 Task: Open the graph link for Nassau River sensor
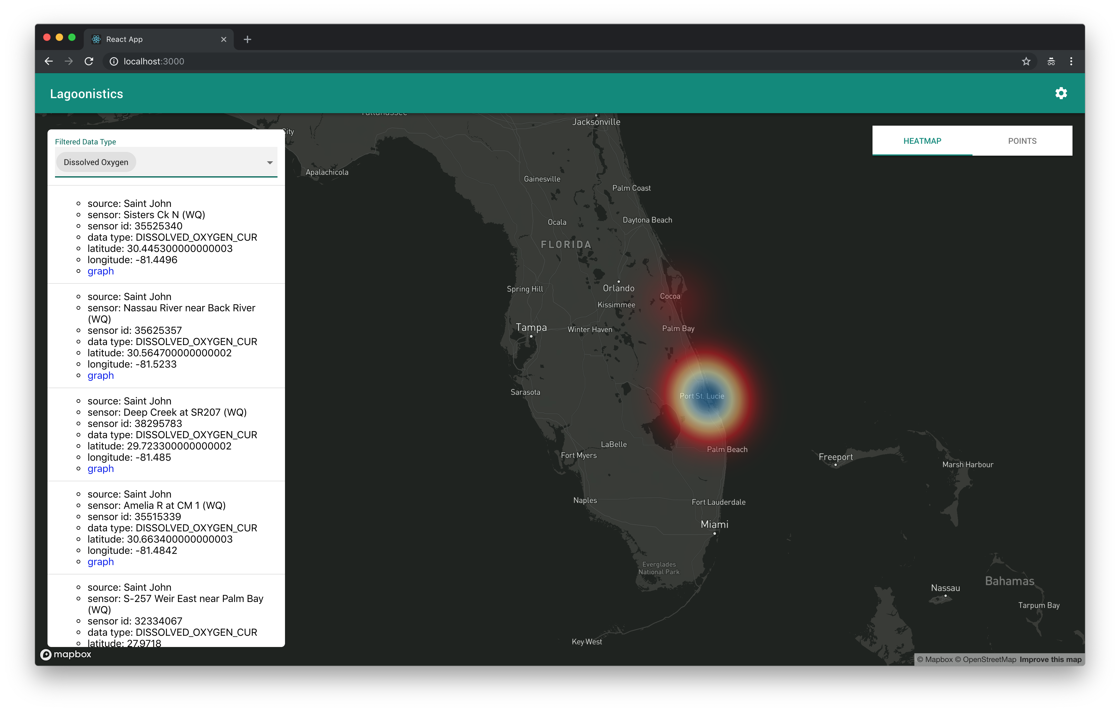point(100,375)
